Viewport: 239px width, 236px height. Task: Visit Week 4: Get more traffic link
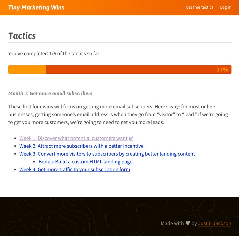(x=75, y=170)
